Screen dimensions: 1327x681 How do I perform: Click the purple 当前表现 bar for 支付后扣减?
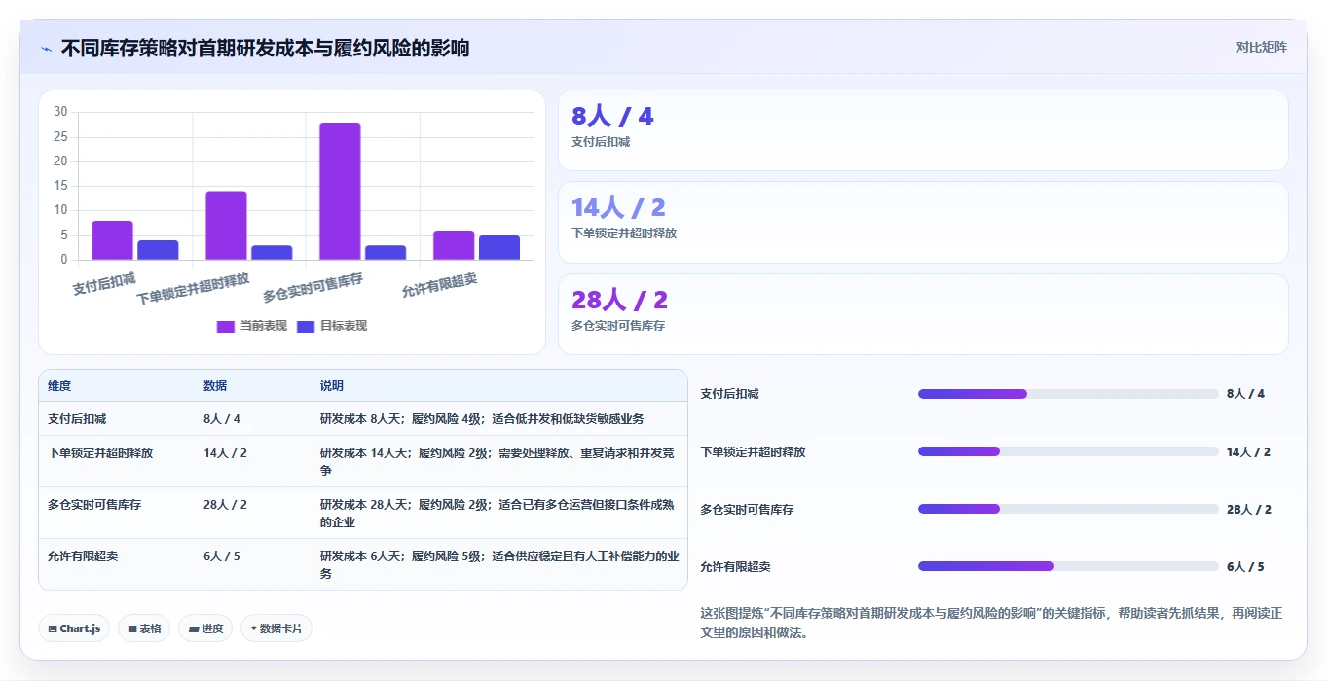click(x=112, y=240)
